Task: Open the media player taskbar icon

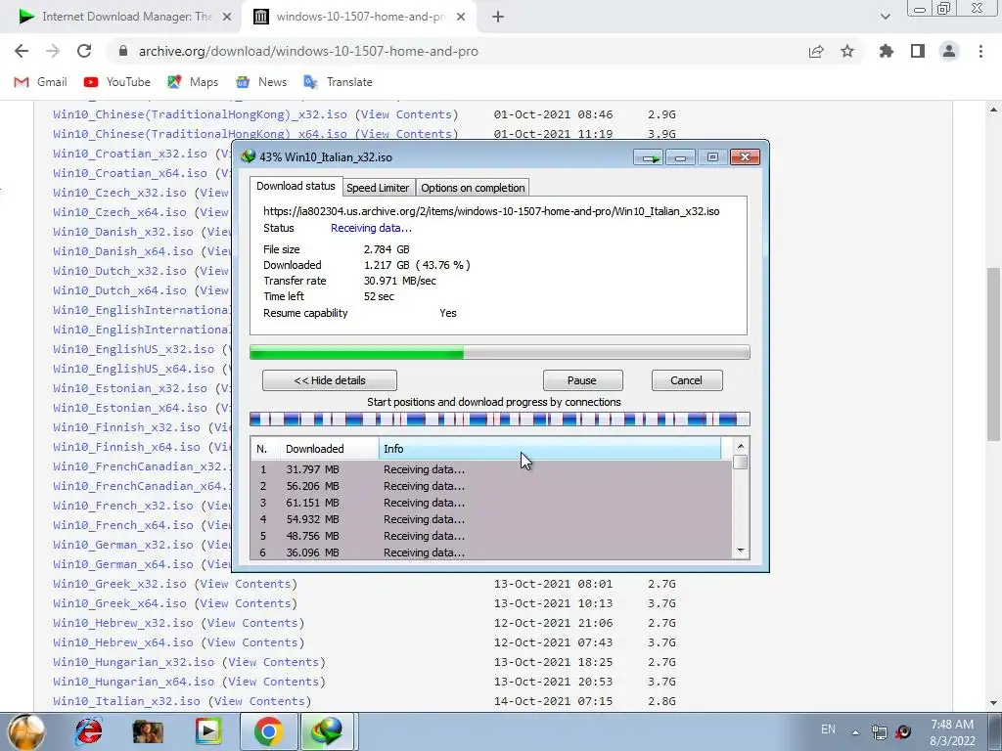Action: pyautogui.click(x=207, y=731)
